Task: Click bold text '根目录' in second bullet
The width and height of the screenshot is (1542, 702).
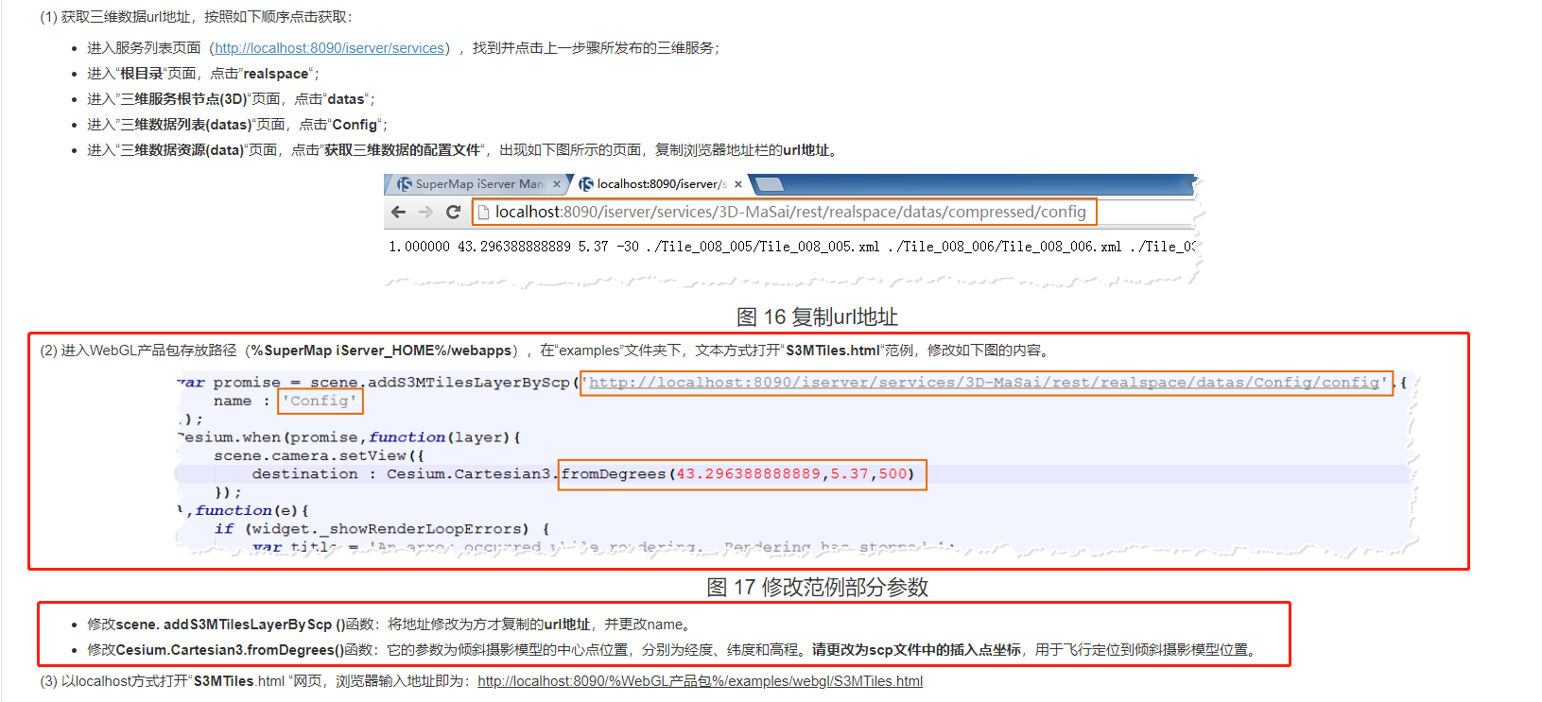Action: 142,74
